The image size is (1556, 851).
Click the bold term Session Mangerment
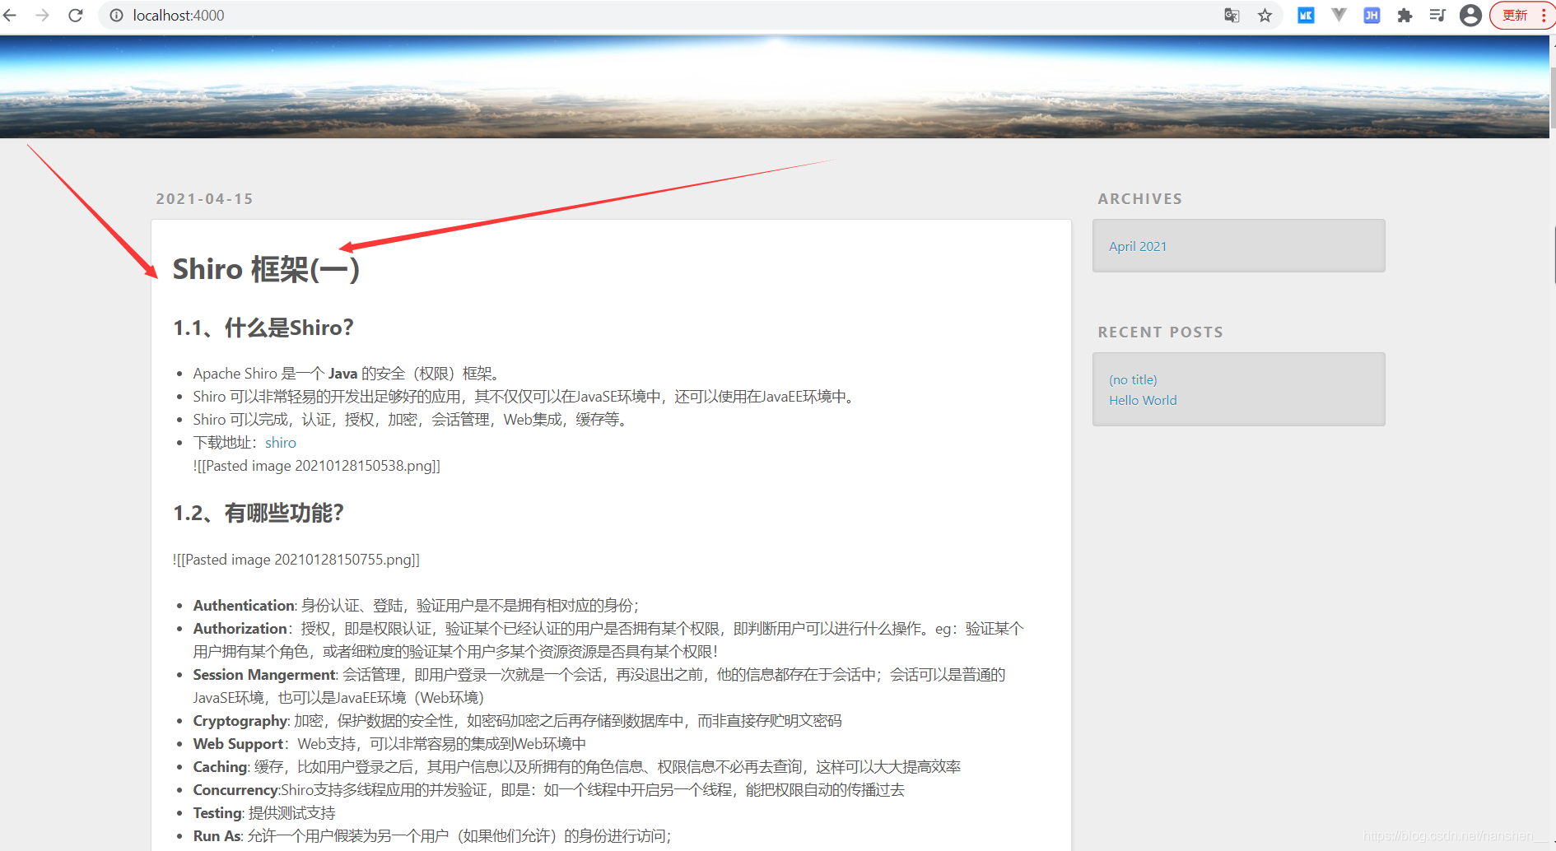[x=265, y=675]
